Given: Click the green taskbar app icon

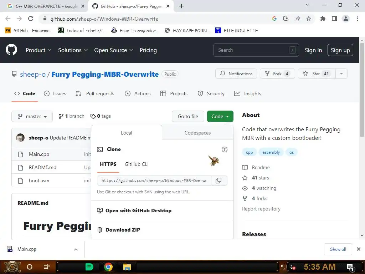Looking at the screenshot, I should pyautogui.click(x=89, y=267).
